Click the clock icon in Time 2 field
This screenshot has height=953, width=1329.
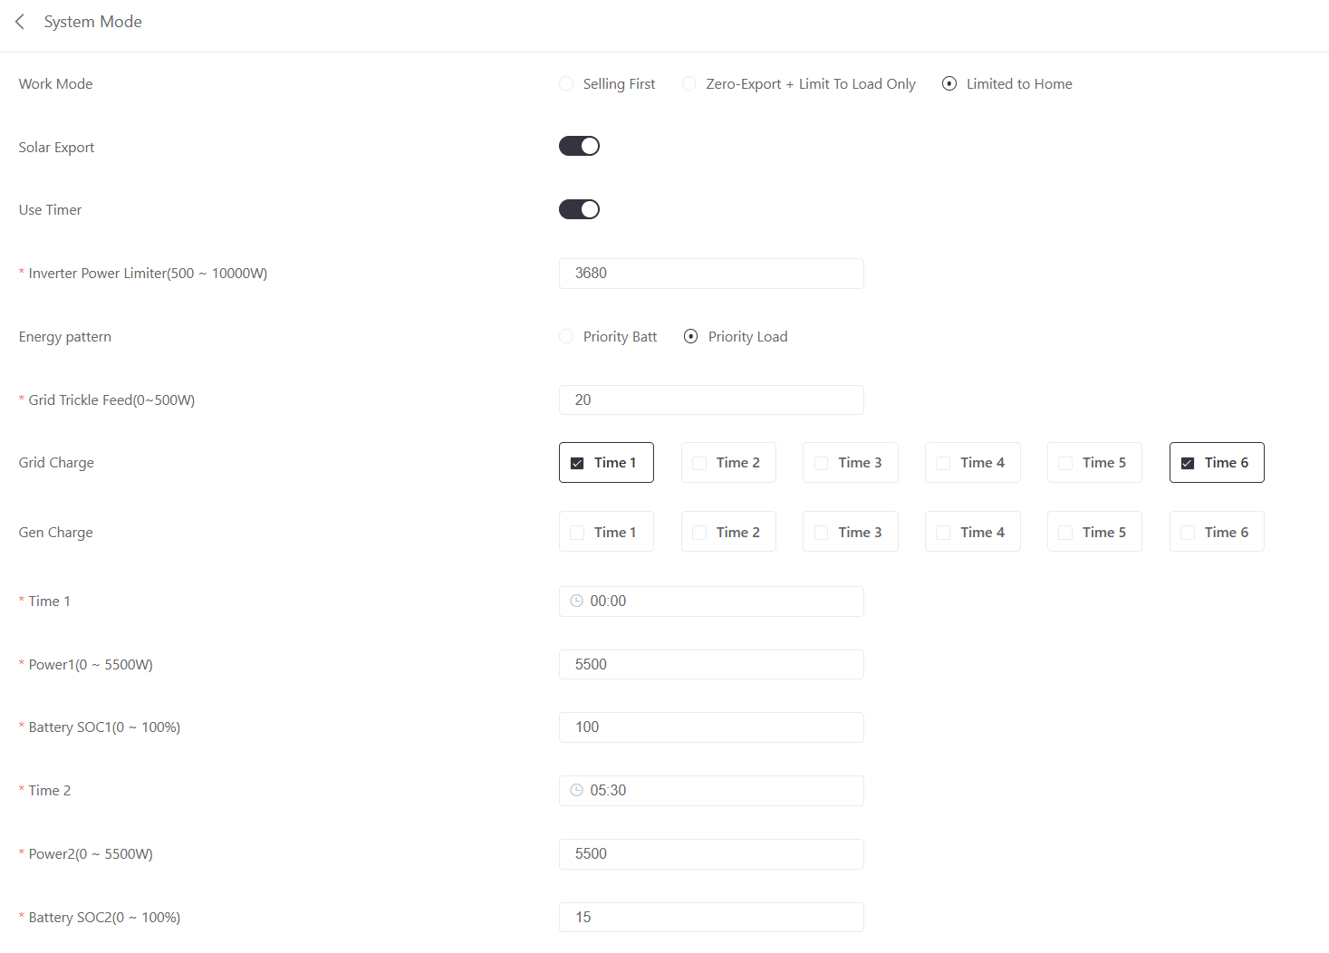click(x=576, y=790)
